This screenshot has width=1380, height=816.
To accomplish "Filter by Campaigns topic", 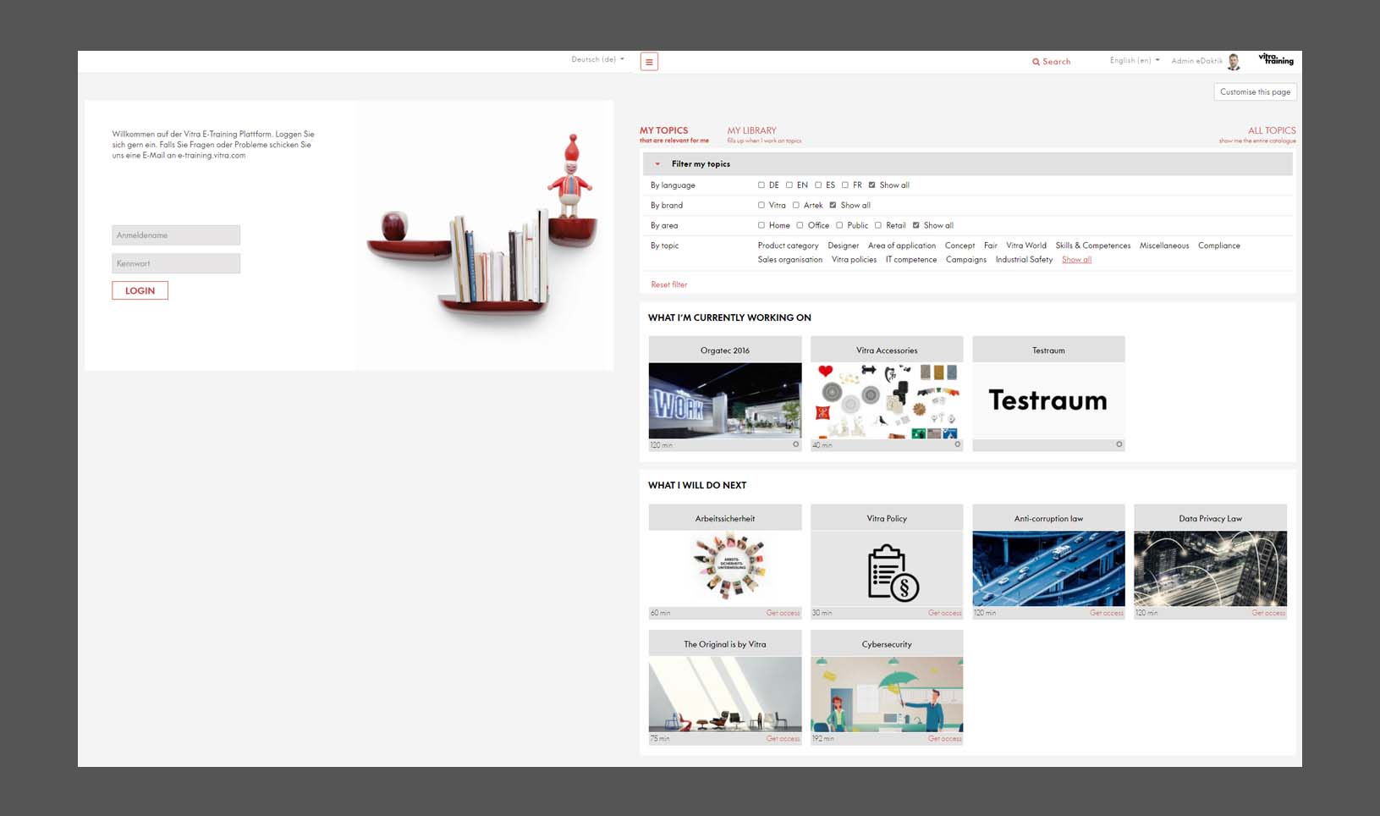I will tap(965, 260).
